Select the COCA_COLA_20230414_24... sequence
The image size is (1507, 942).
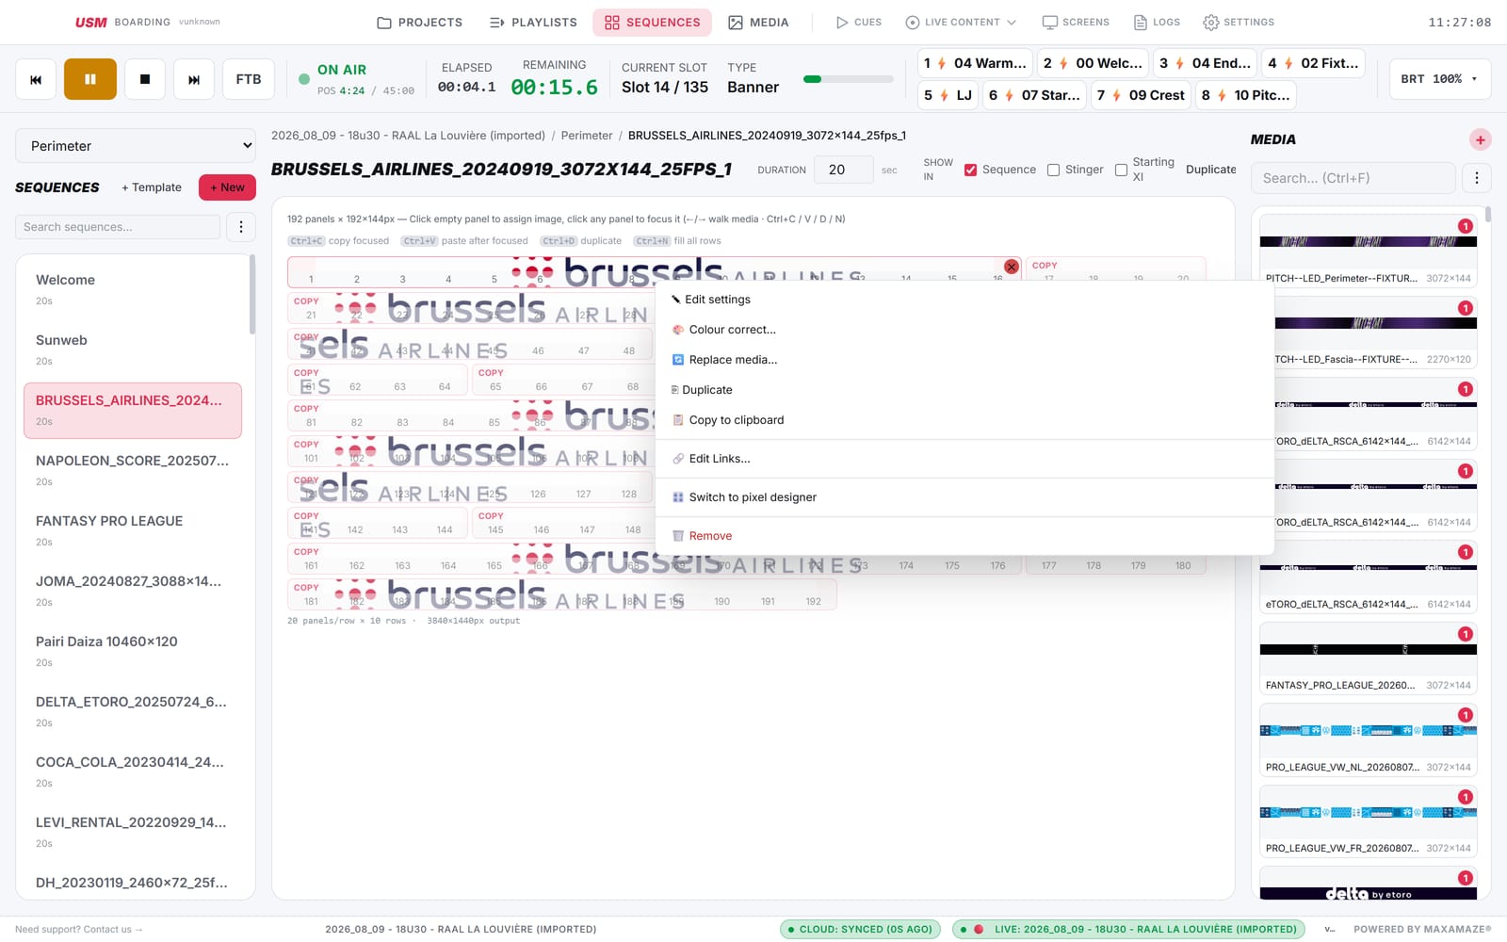tap(133, 771)
